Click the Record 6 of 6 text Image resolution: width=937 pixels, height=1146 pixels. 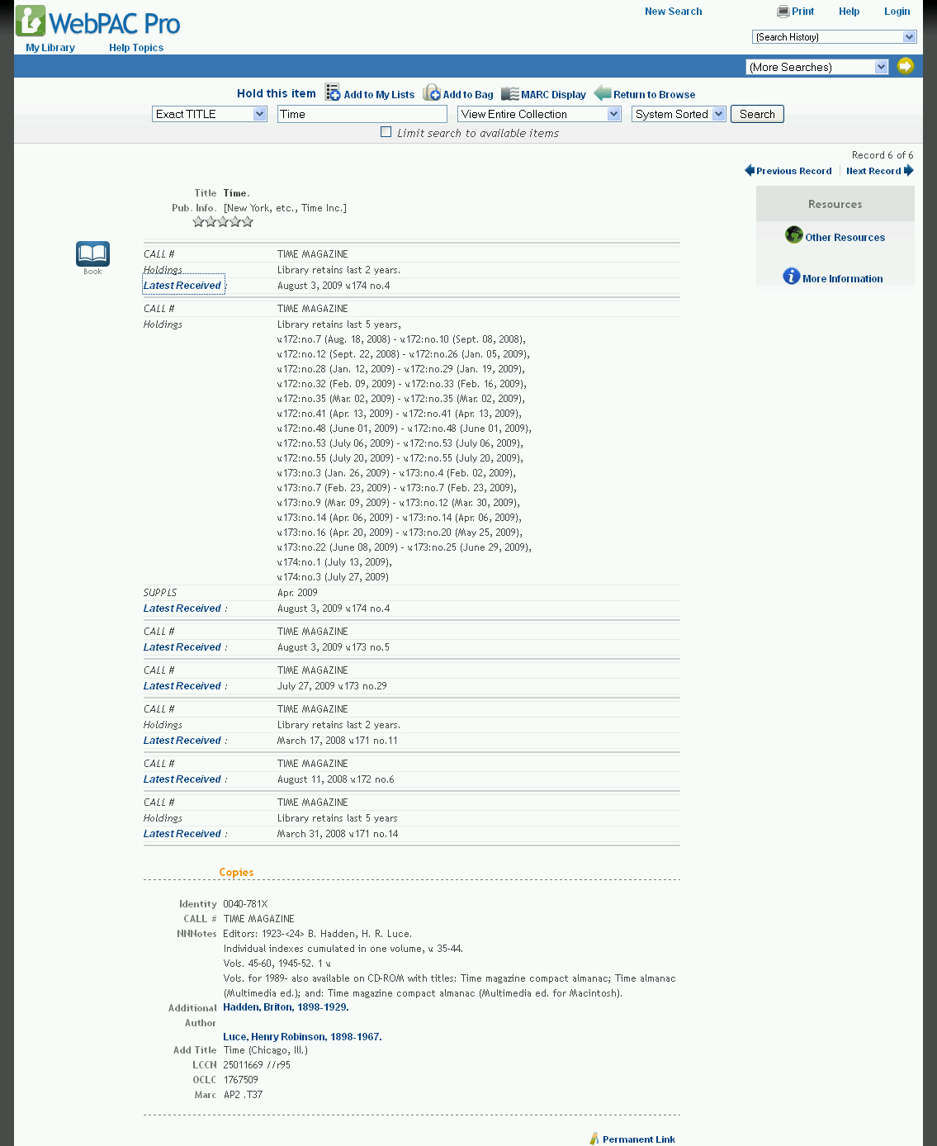point(883,155)
